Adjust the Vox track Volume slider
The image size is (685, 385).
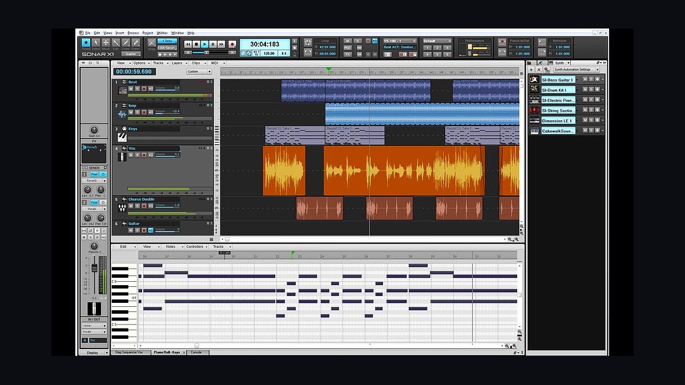tap(167, 154)
